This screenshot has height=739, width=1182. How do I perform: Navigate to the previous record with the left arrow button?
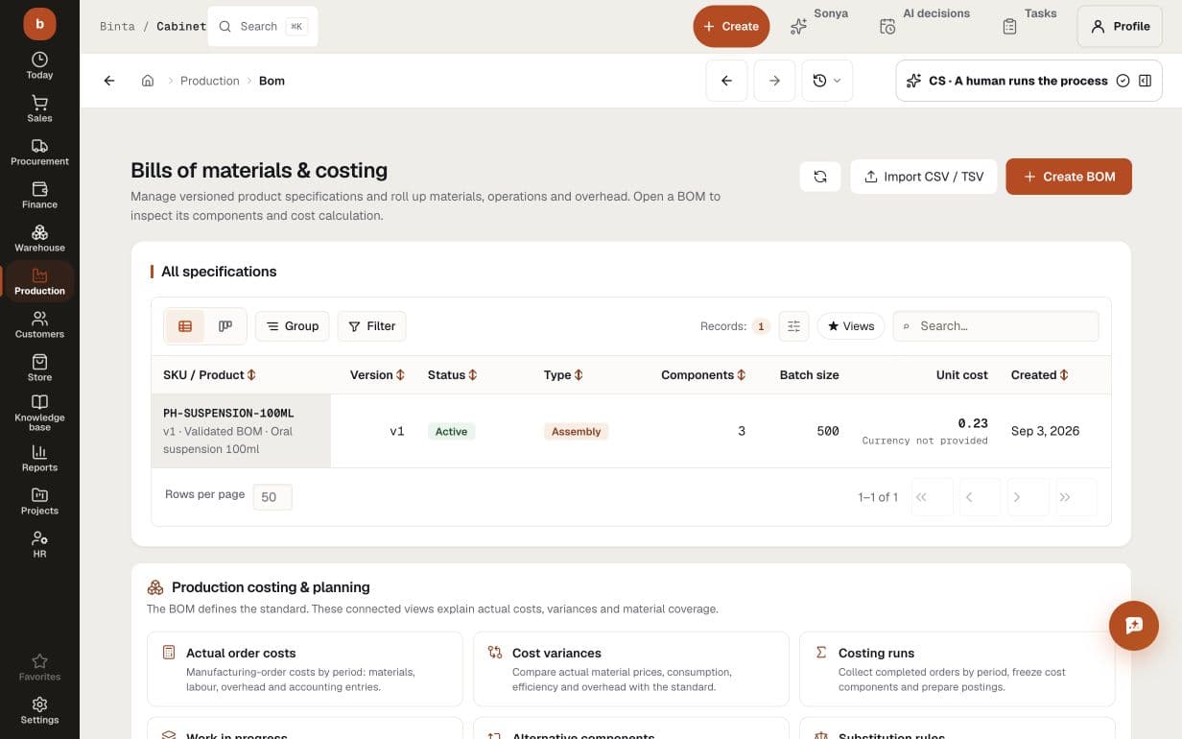(x=726, y=81)
